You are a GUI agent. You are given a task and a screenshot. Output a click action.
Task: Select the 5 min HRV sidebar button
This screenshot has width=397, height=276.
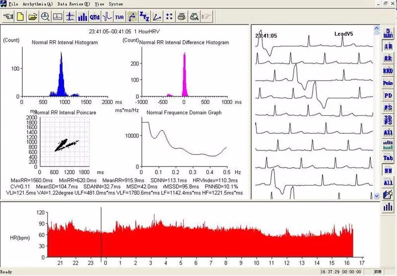tap(388, 33)
